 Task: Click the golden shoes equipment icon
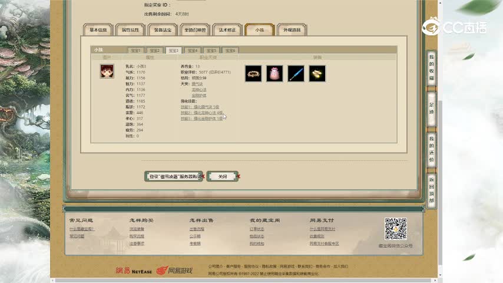(317, 74)
